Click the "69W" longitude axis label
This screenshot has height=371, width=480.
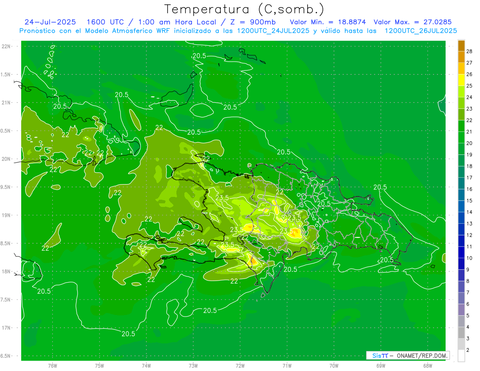381,365
